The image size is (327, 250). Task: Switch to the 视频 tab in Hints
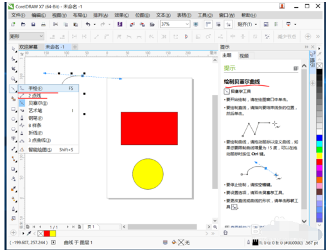click(x=244, y=56)
